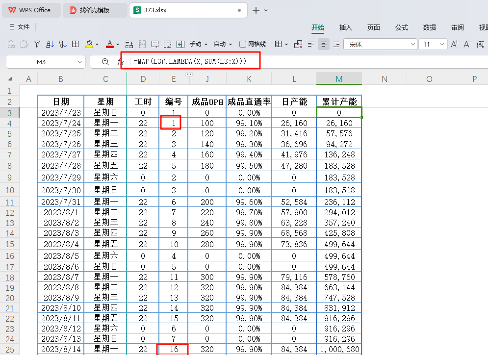Viewport: 488px width, 355px height.
Task: Add a new tab with plus button
Action: coord(256,10)
